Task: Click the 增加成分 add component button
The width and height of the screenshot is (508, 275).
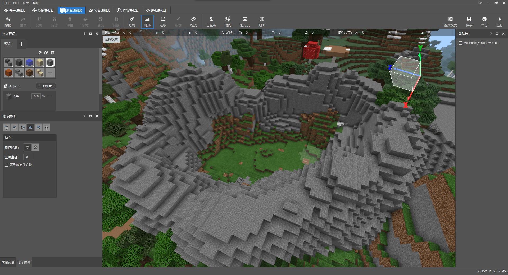Action: point(46,86)
